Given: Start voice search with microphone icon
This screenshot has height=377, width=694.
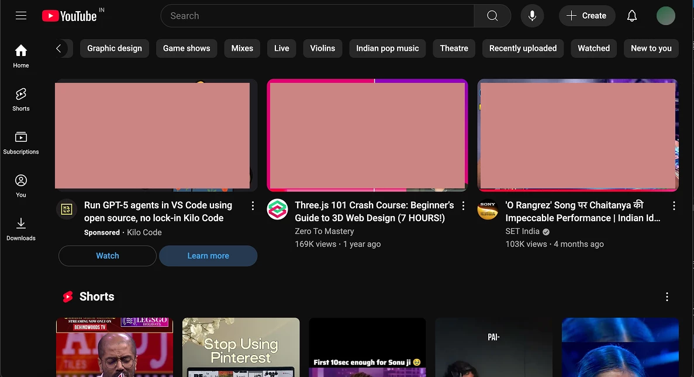Looking at the screenshot, I should (532, 16).
